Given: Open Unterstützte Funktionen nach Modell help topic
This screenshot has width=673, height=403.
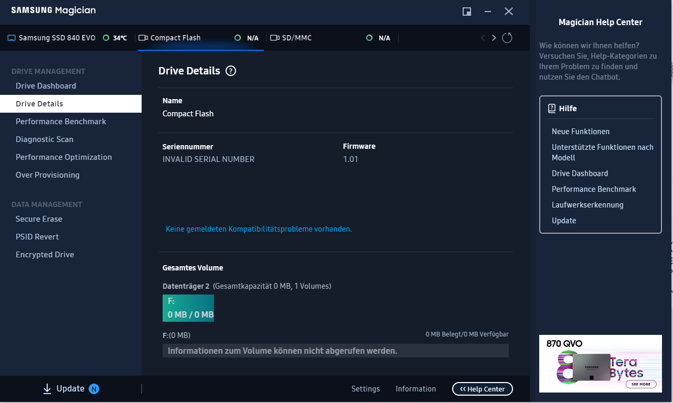Looking at the screenshot, I should (x=603, y=153).
